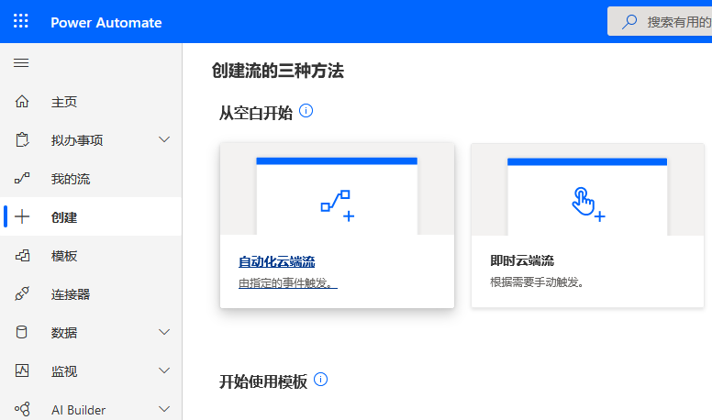Click the Power Automate title
The height and width of the screenshot is (420, 712).
(x=106, y=22)
